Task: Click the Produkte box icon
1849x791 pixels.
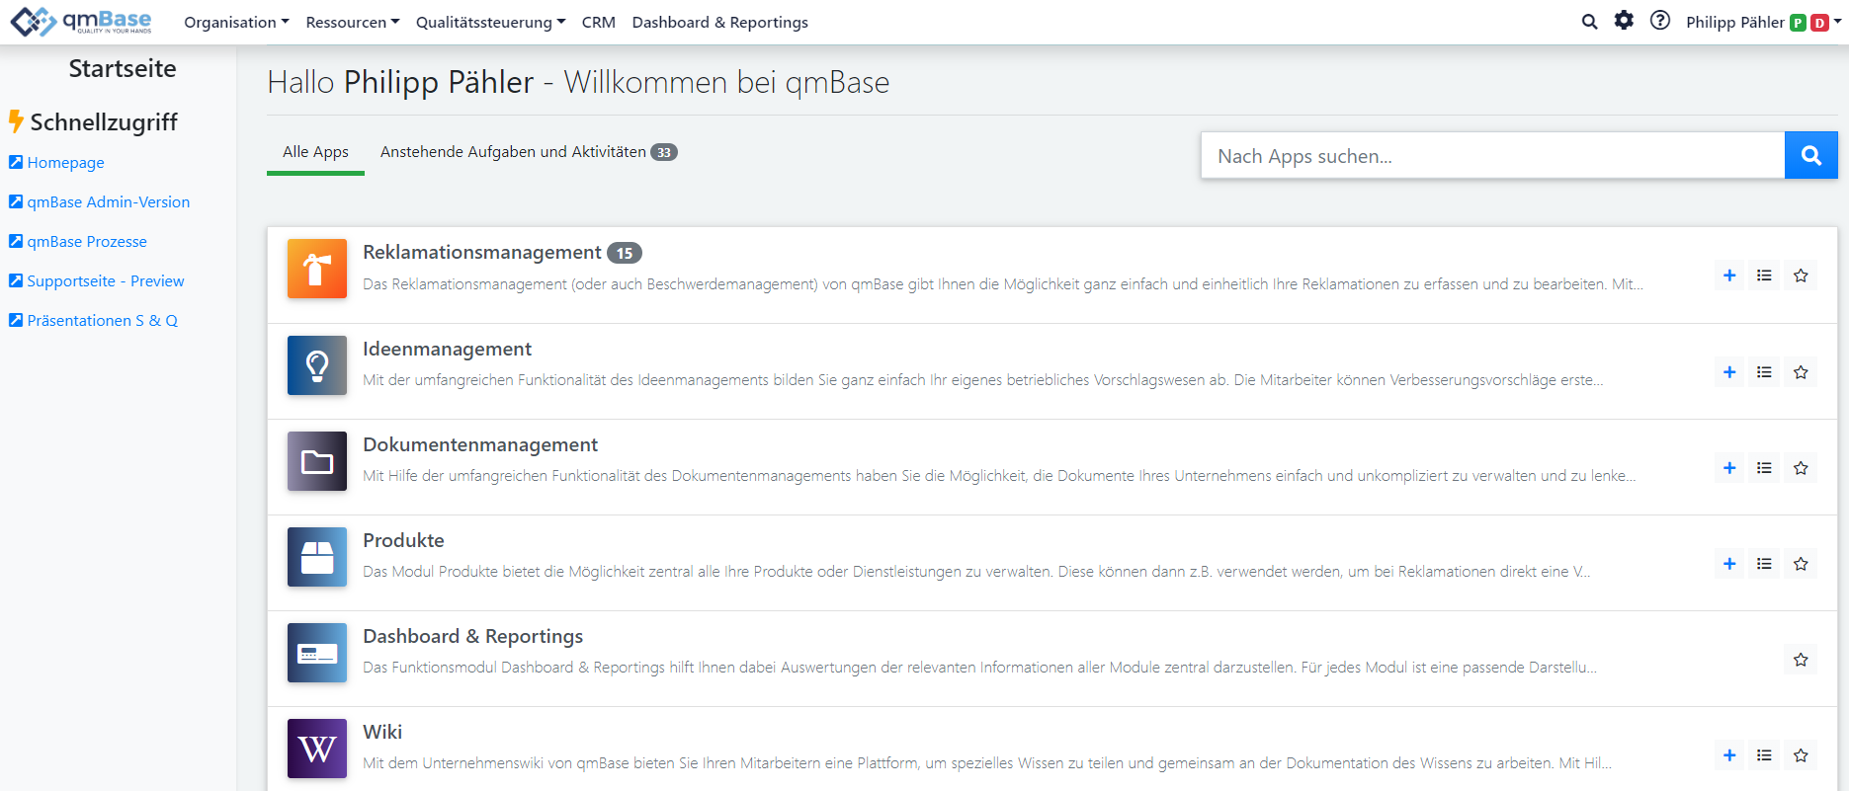Action: pyautogui.click(x=317, y=557)
